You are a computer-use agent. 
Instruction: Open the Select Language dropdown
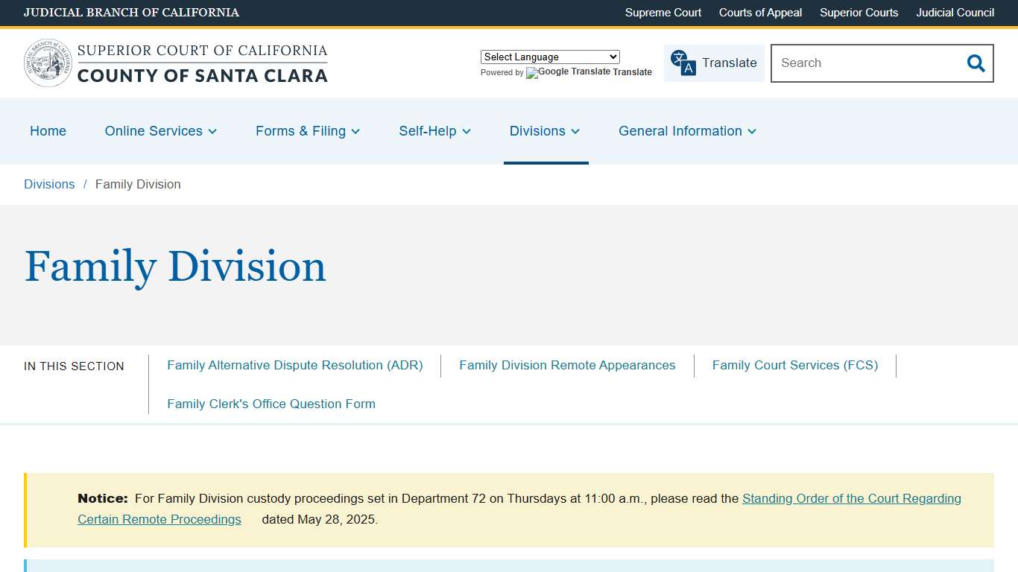(549, 57)
